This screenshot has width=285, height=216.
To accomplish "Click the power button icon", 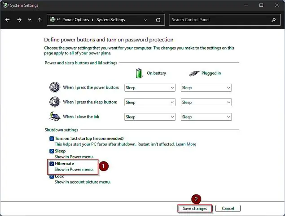I will pyautogui.click(x=54, y=87).
